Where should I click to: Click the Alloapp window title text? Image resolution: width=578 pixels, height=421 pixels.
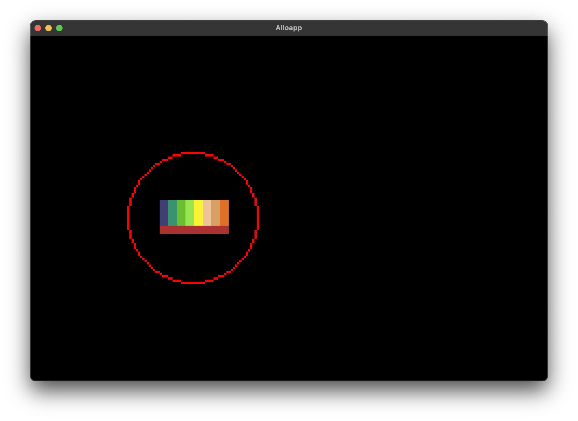click(x=289, y=28)
